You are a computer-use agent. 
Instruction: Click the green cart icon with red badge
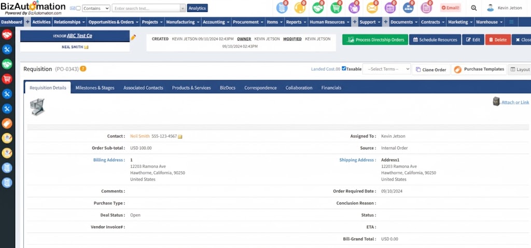coord(336,7)
